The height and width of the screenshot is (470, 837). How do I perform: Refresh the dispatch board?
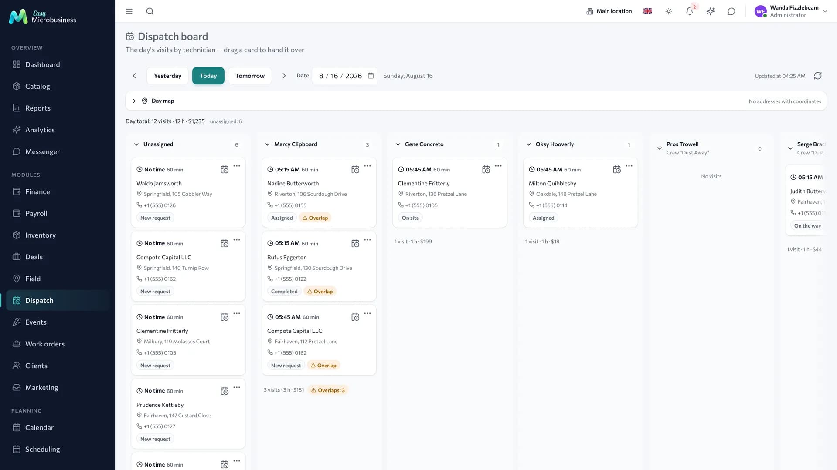(818, 76)
